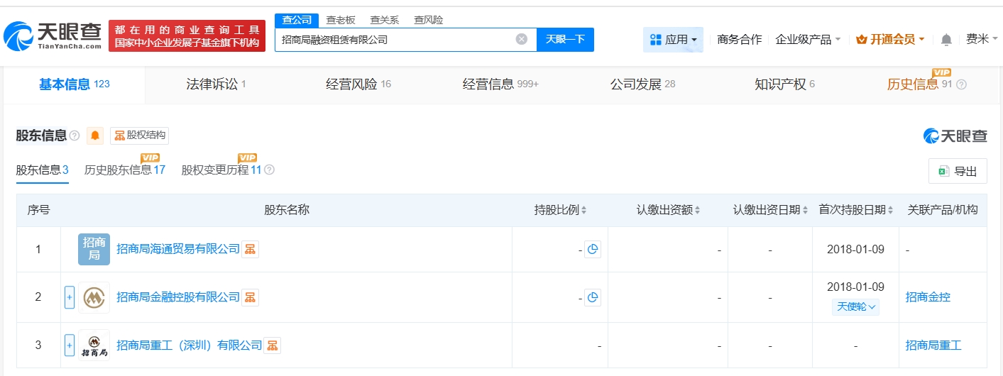Sort table by 持股比例 column
This screenshot has width=1003, height=376.
click(560, 210)
